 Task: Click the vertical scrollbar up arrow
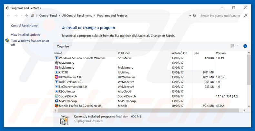(x=249, y=53)
